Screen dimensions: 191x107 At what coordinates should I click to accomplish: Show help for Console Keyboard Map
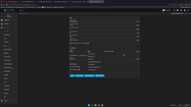click(138, 51)
